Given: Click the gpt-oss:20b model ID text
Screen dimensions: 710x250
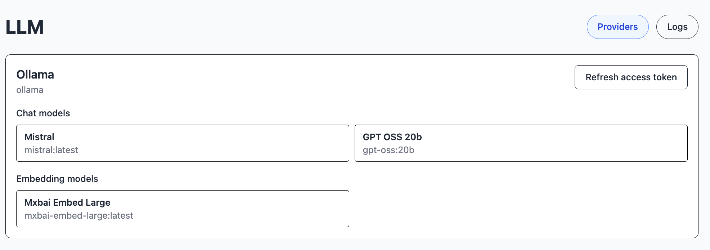Looking at the screenshot, I should (x=388, y=150).
